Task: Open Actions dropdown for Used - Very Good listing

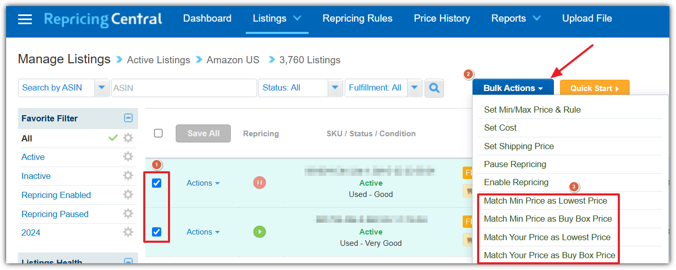Action: click(x=203, y=232)
